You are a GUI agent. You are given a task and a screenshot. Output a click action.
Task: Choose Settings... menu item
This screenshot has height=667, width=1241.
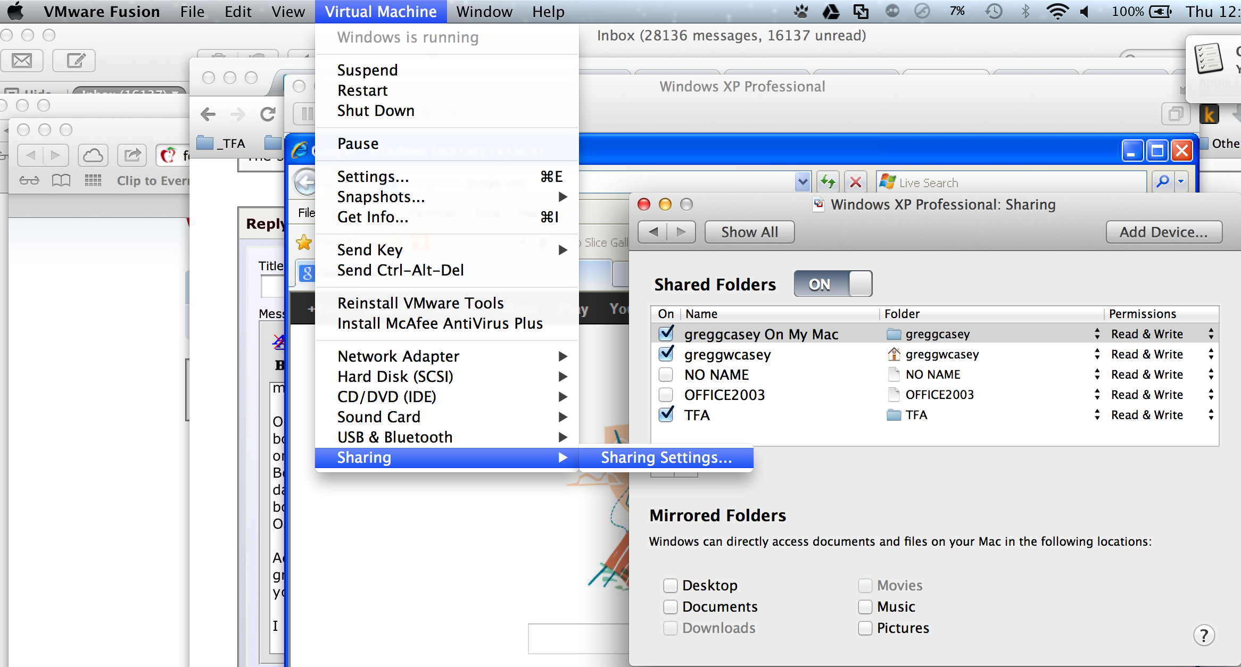coord(447,176)
